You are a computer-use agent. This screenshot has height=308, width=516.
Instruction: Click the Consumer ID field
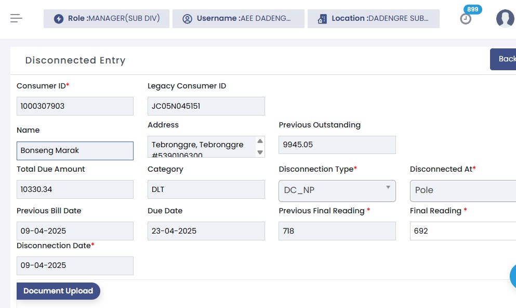(75, 106)
